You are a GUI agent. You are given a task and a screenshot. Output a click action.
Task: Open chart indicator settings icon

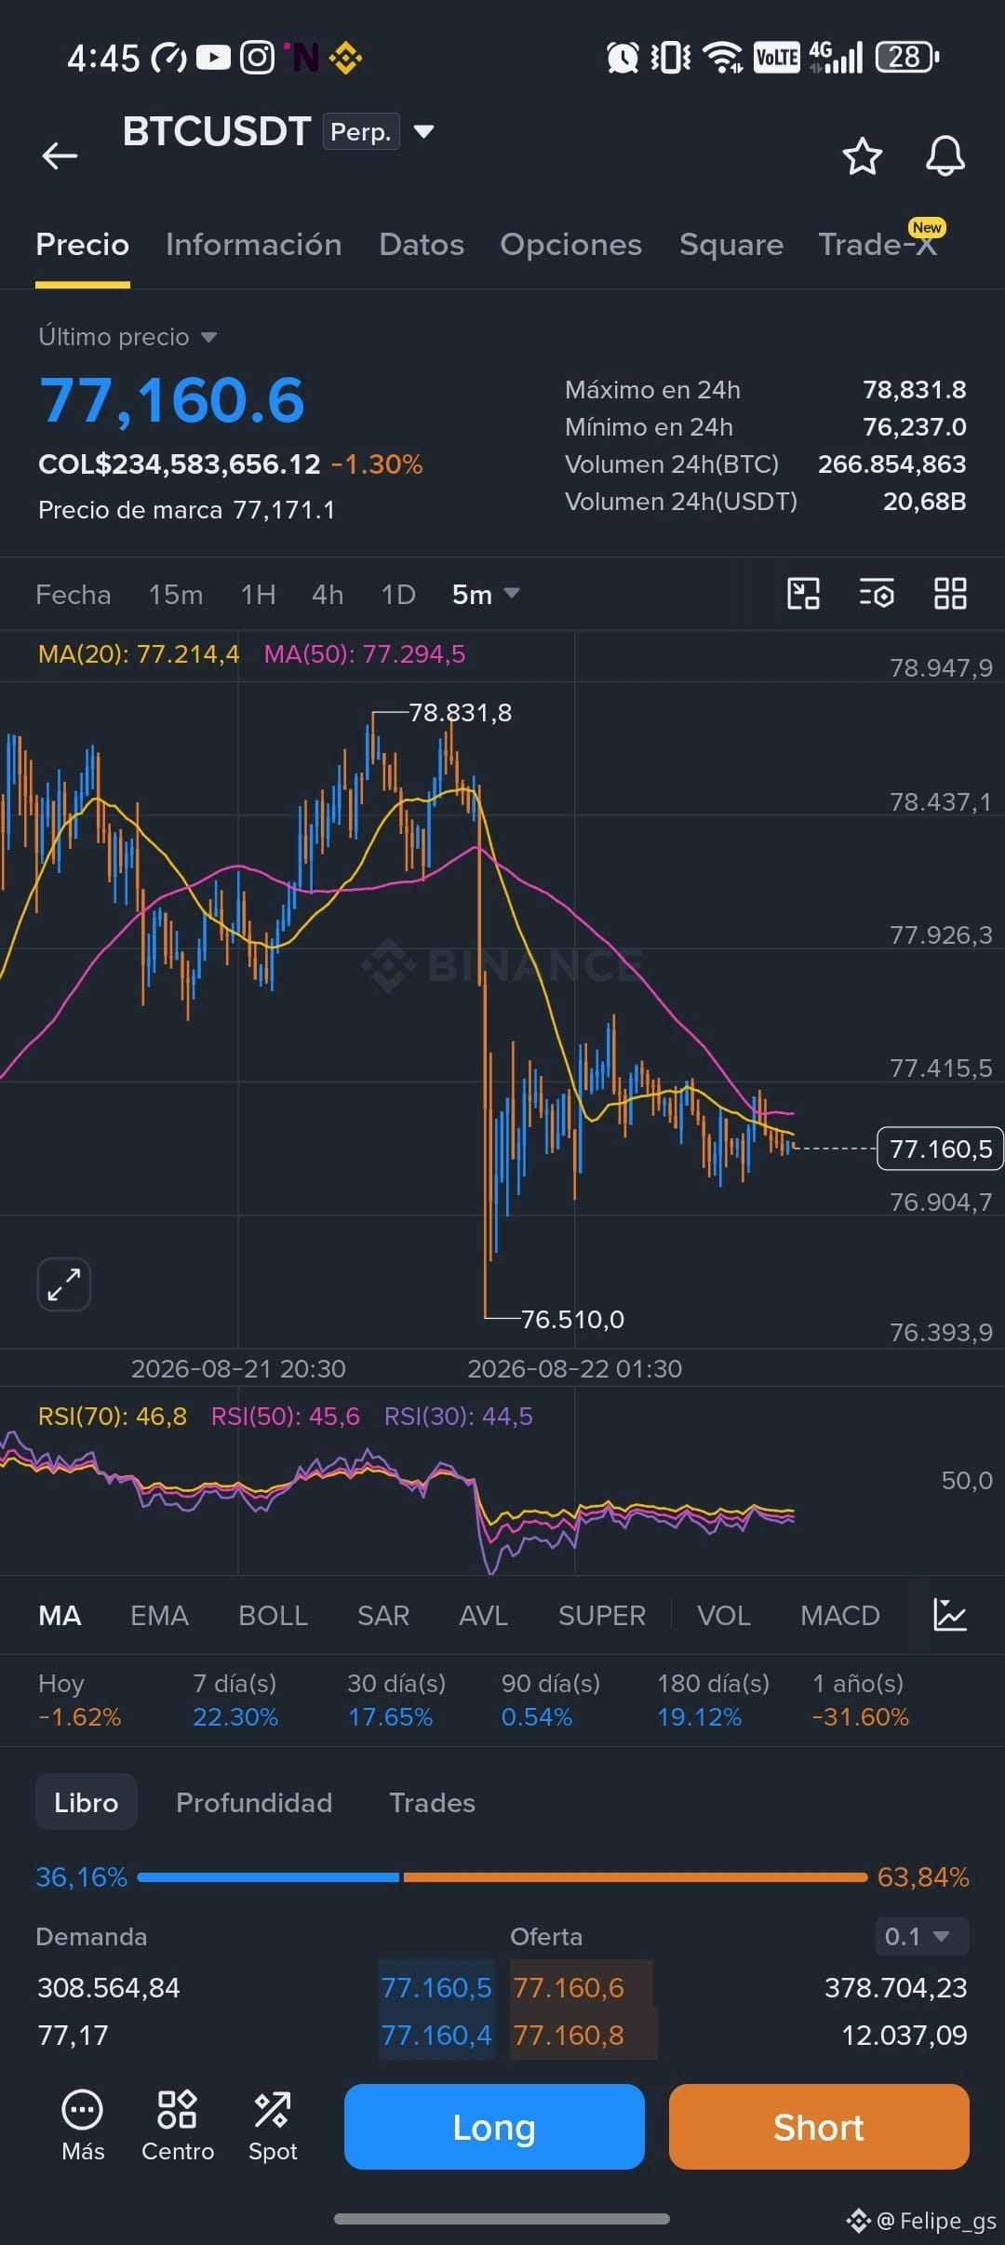pos(877,594)
